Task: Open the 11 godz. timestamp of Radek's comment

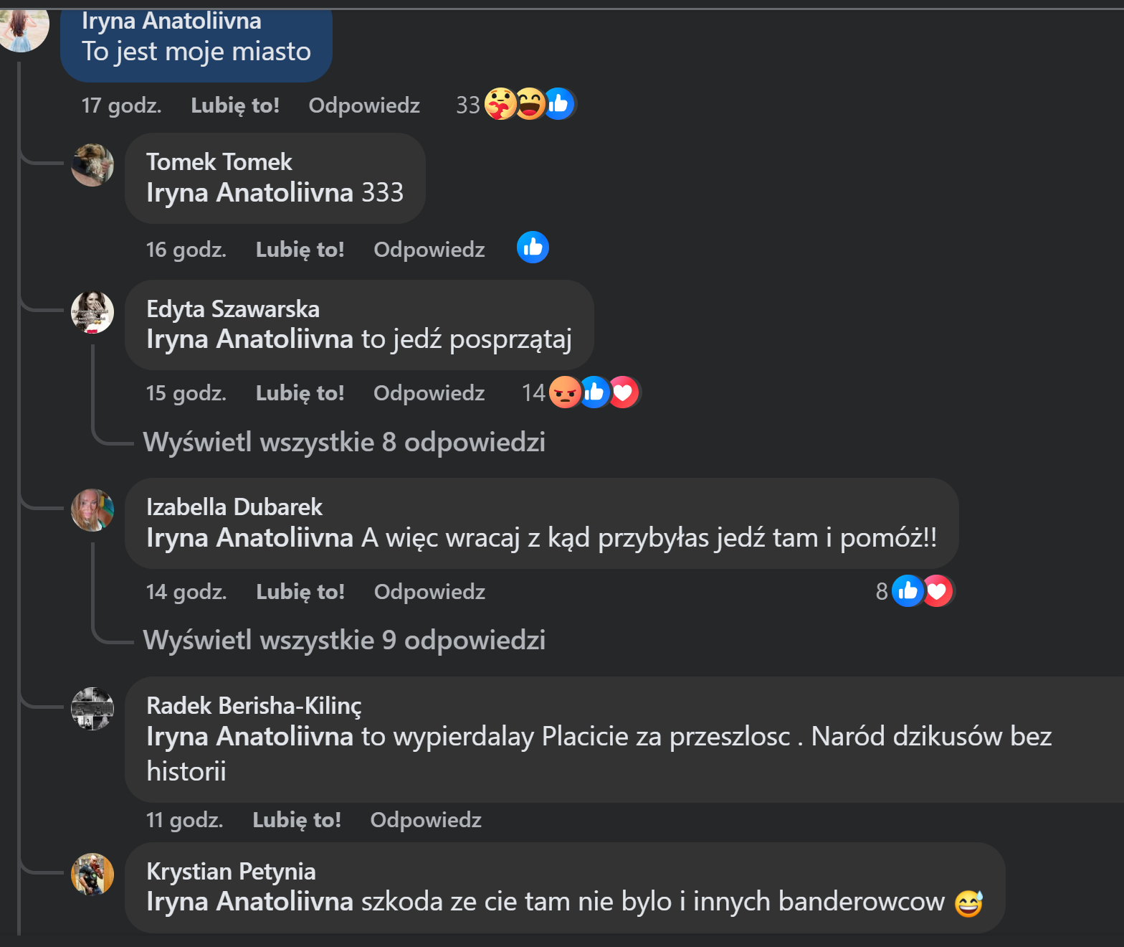Action: pyautogui.click(x=184, y=820)
